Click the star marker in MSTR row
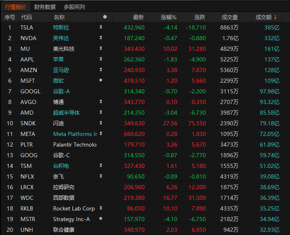This screenshot has width=290, height=235. click(101, 219)
